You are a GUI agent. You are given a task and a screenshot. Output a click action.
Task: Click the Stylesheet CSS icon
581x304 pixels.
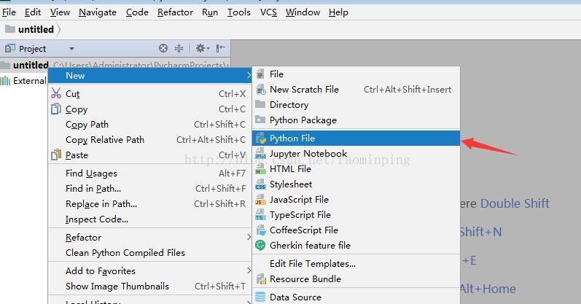pos(260,184)
